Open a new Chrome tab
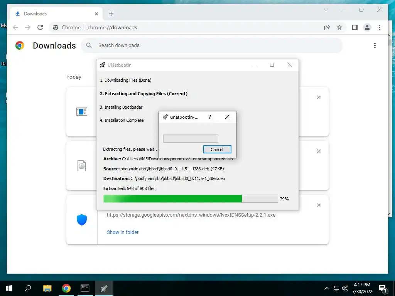 (x=111, y=14)
